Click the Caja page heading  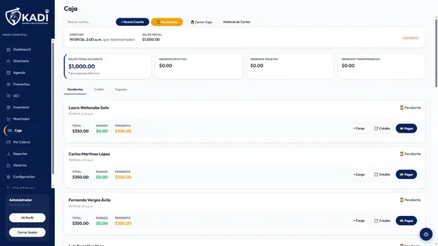(x=70, y=9)
